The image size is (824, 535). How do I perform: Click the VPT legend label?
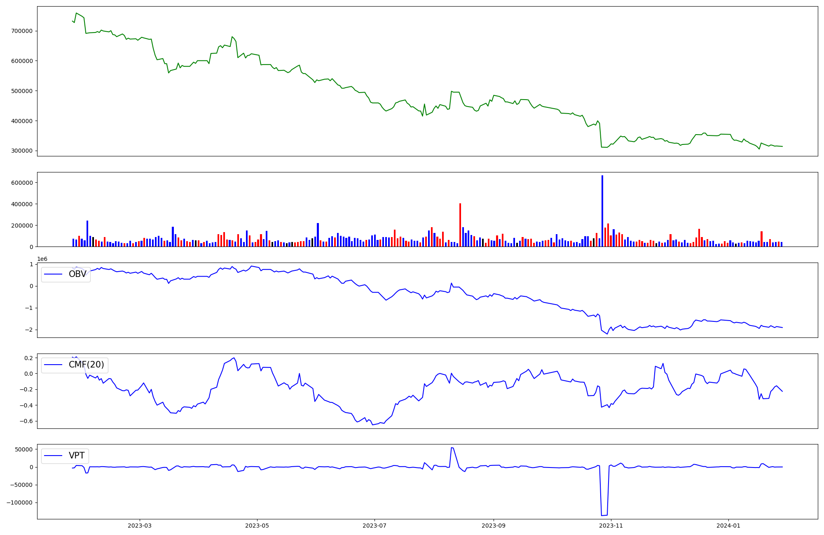pos(77,456)
